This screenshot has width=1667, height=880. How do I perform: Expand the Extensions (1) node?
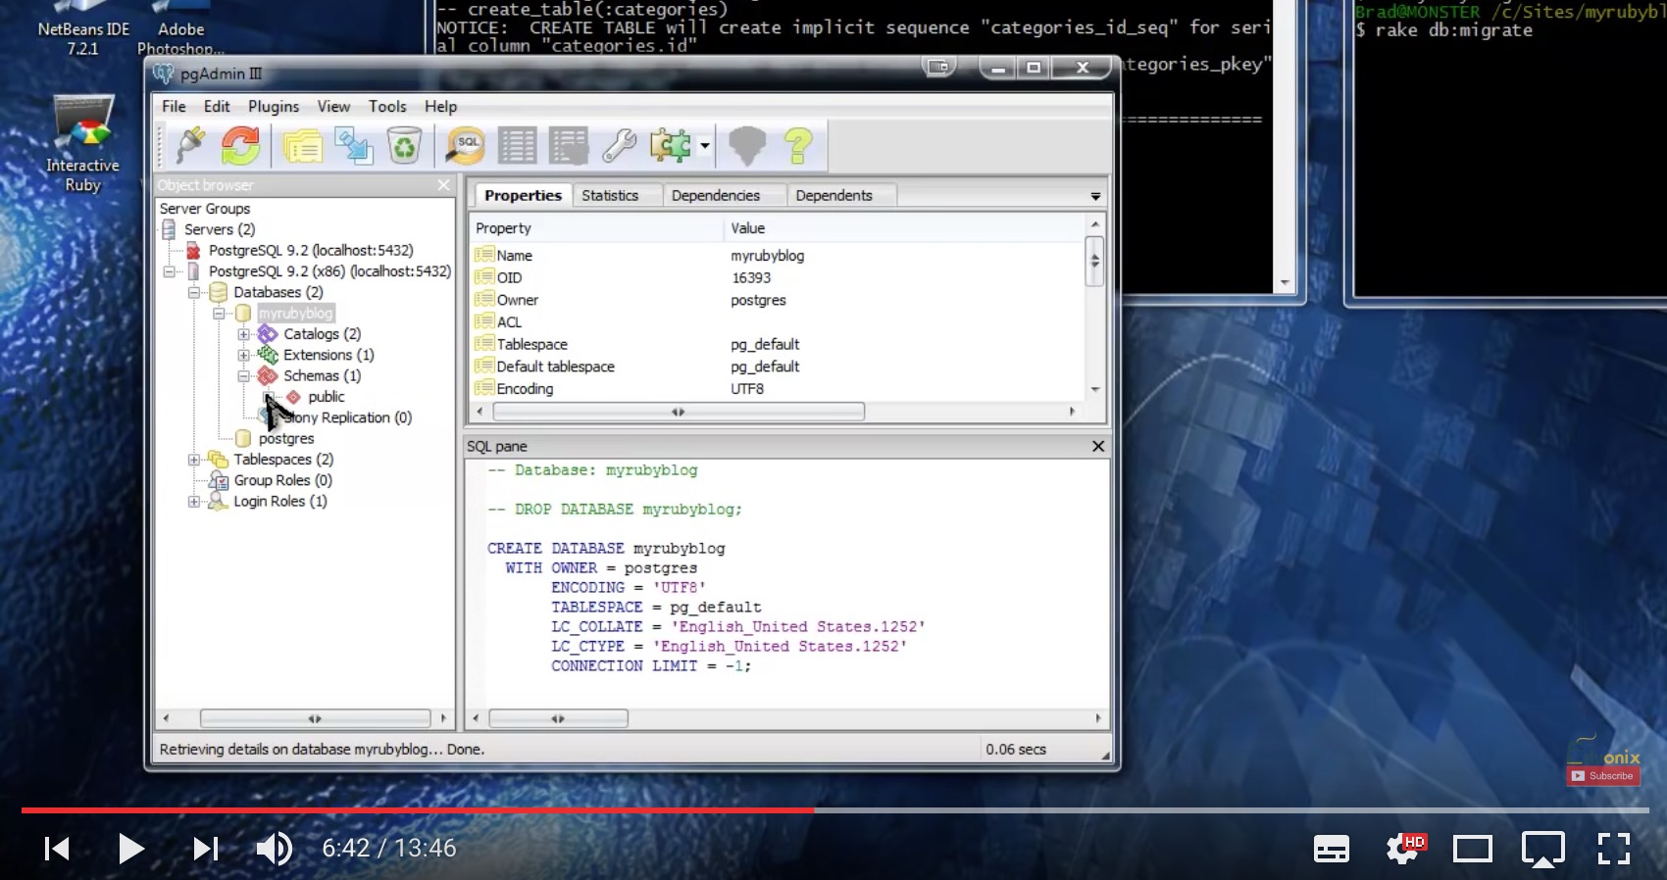(243, 355)
